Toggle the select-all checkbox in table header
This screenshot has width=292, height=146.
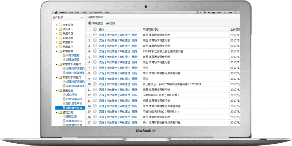click(x=95, y=29)
